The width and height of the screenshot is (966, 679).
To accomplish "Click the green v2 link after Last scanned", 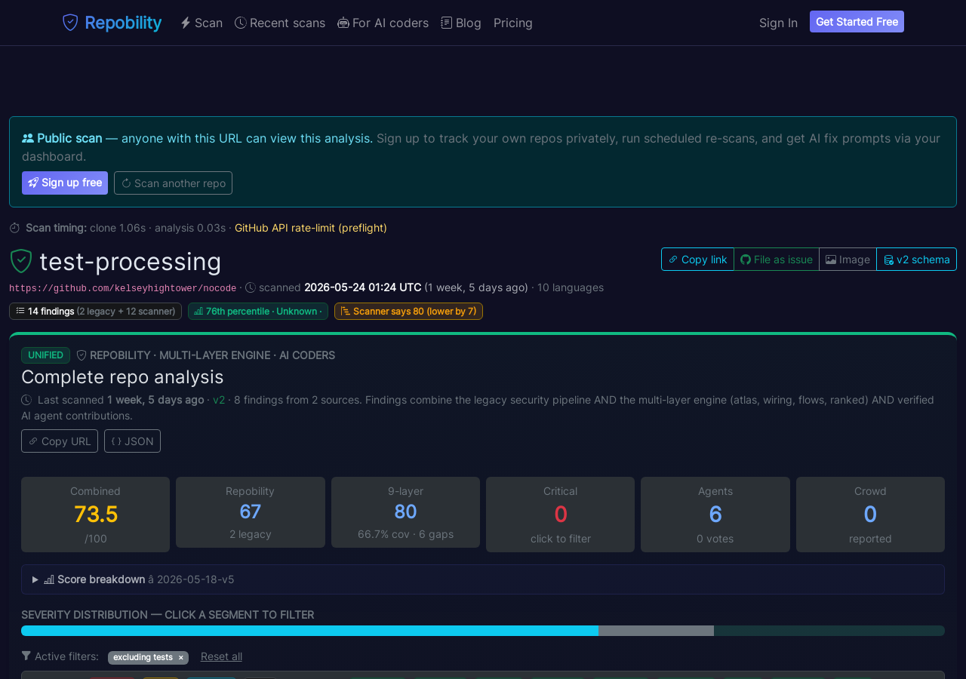I will pos(219,400).
